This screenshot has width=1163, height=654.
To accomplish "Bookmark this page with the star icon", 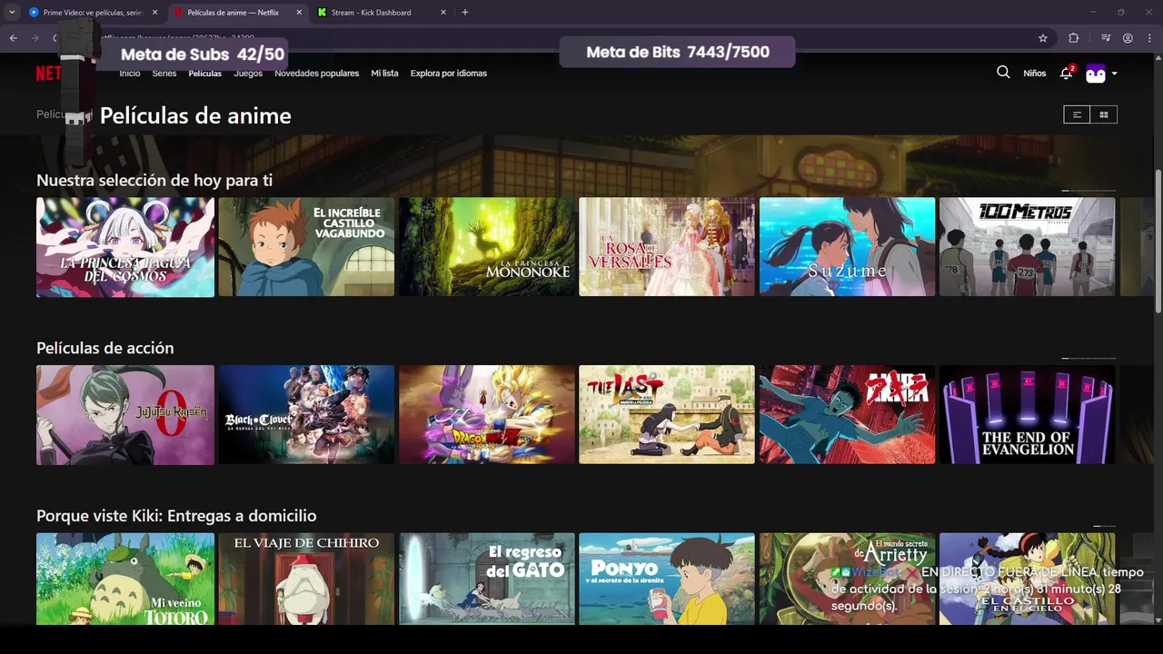I will (1043, 38).
